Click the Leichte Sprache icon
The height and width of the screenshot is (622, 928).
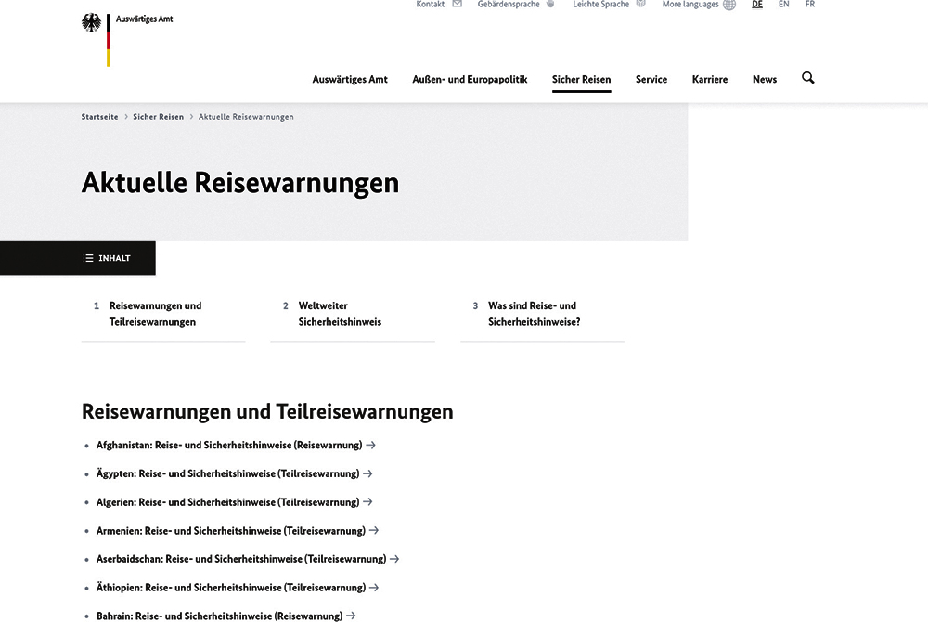640,5
